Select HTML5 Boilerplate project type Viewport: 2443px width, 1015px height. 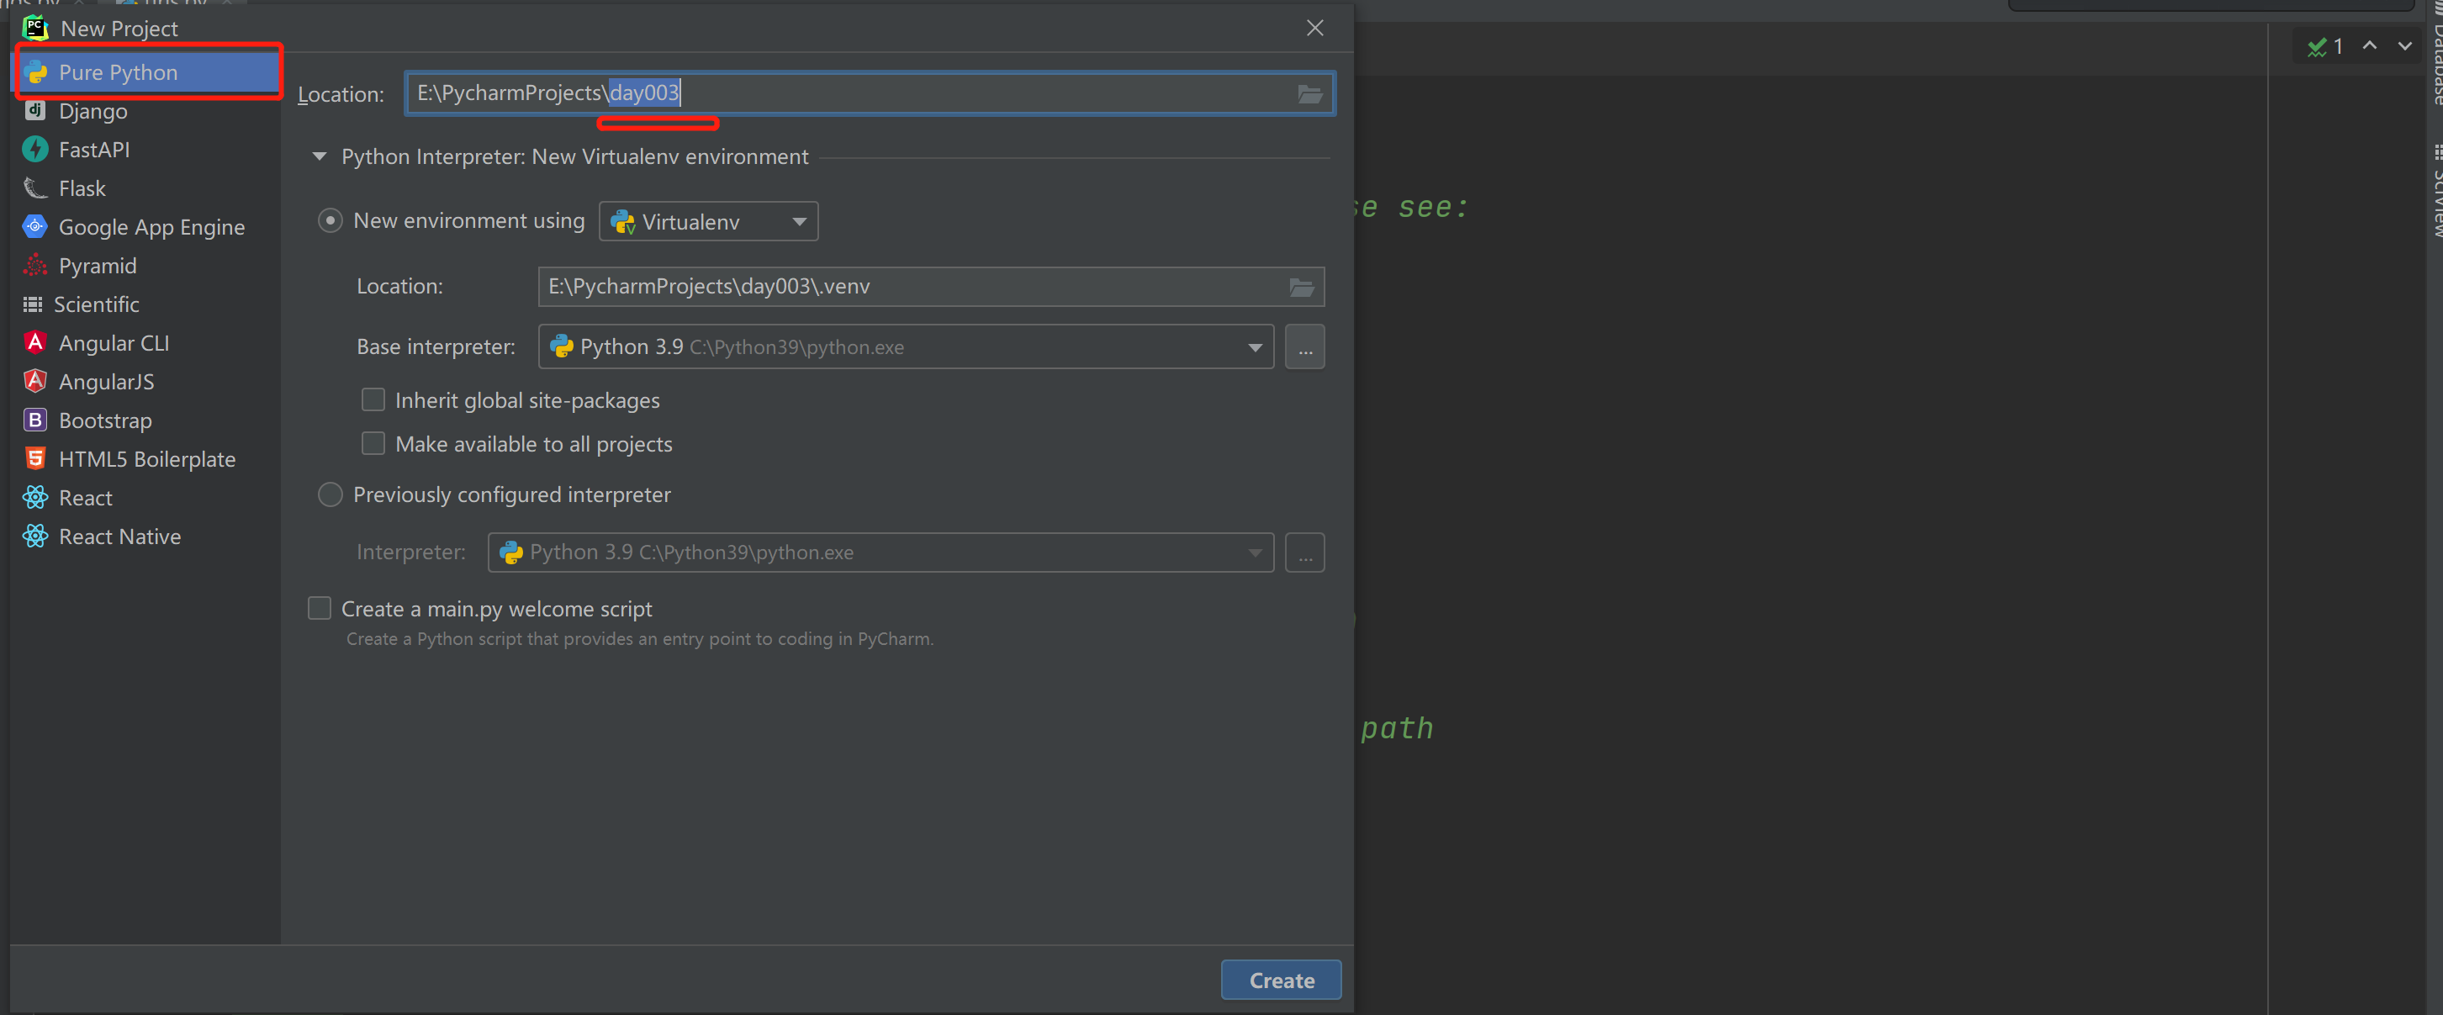pyautogui.click(x=146, y=459)
